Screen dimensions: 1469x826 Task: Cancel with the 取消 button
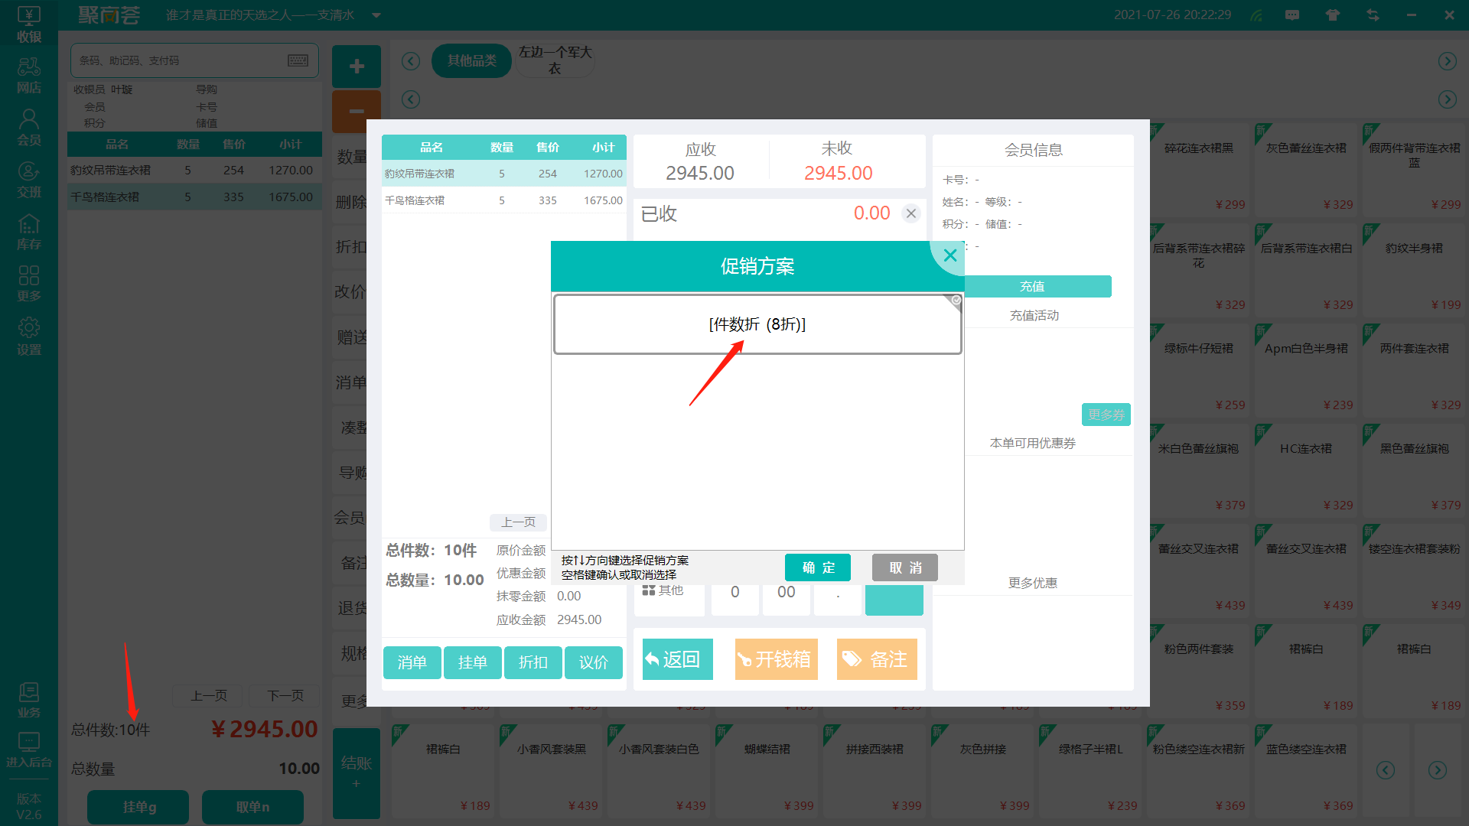click(x=905, y=567)
